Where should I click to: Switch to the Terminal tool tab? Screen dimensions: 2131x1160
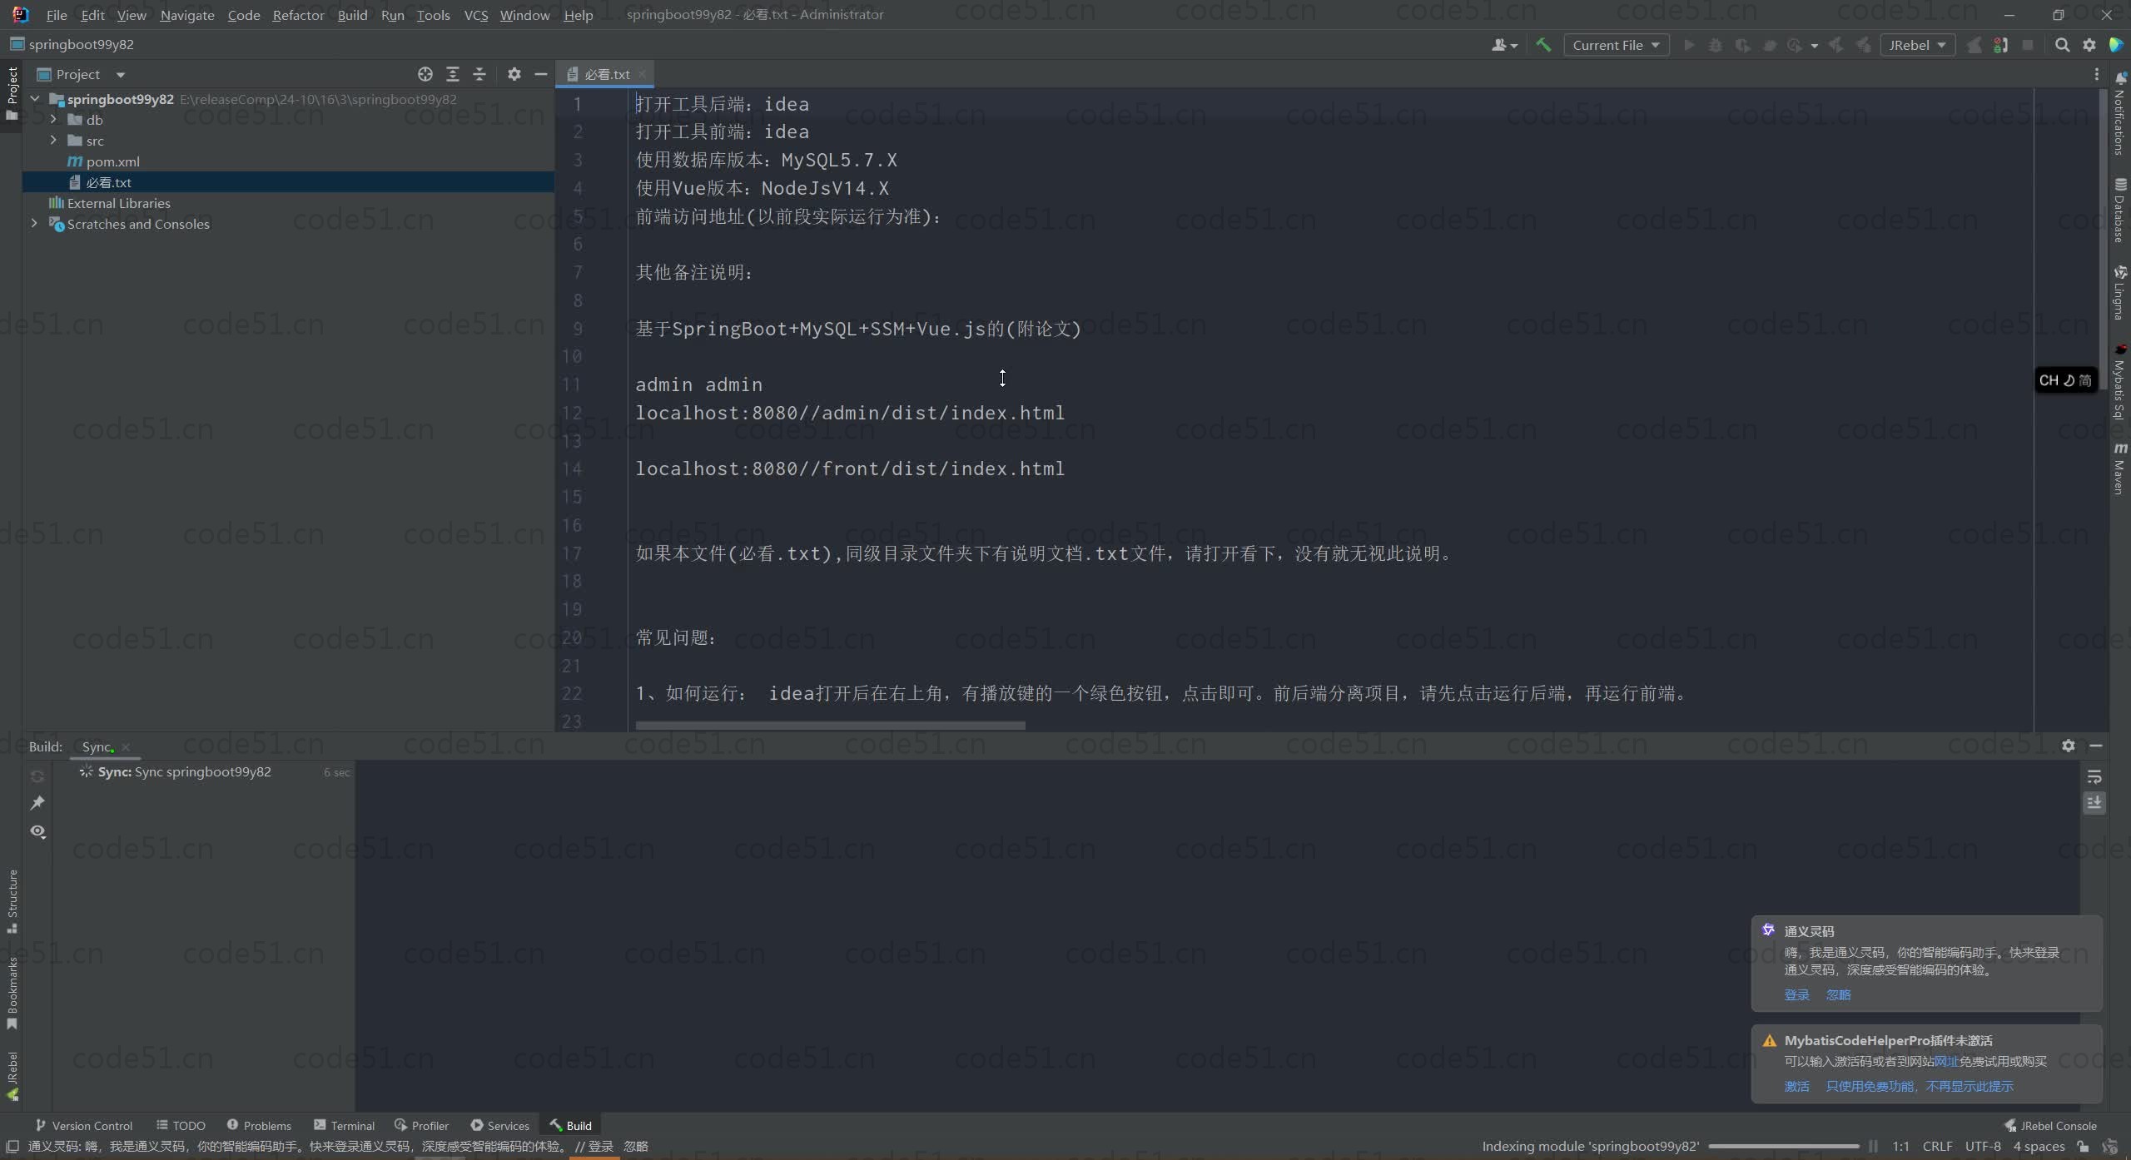tap(344, 1125)
